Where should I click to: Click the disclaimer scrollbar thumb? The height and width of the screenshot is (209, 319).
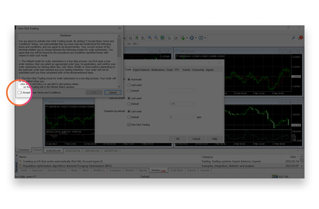click(119, 47)
